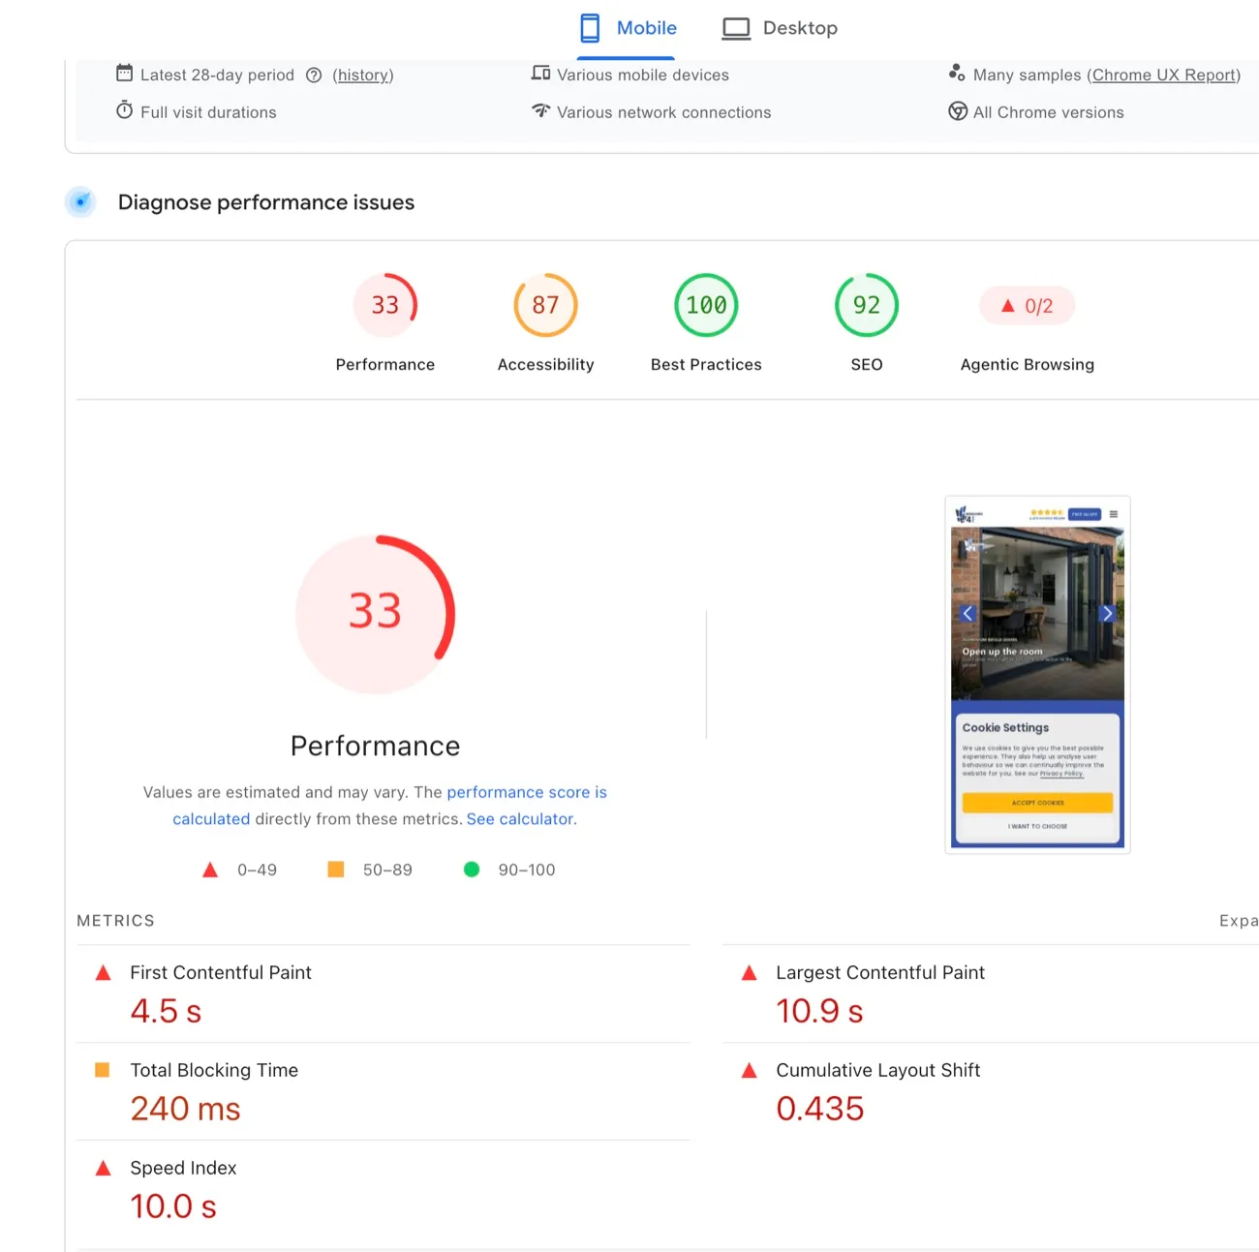The height and width of the screenshot is (1252, 1259).
Task: Click the red triangle beside Cumulative Layout Shift
Action: [749, 1070]
